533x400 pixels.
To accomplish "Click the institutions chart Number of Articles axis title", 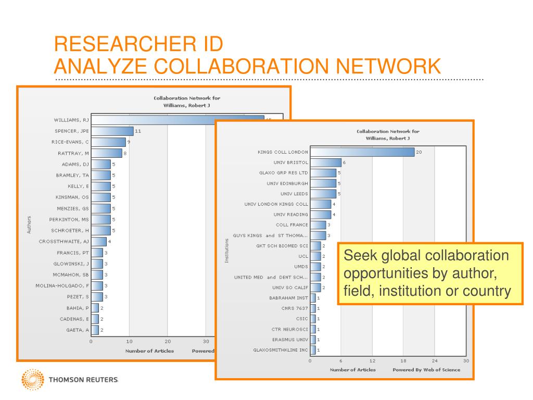I will point(353,370).
